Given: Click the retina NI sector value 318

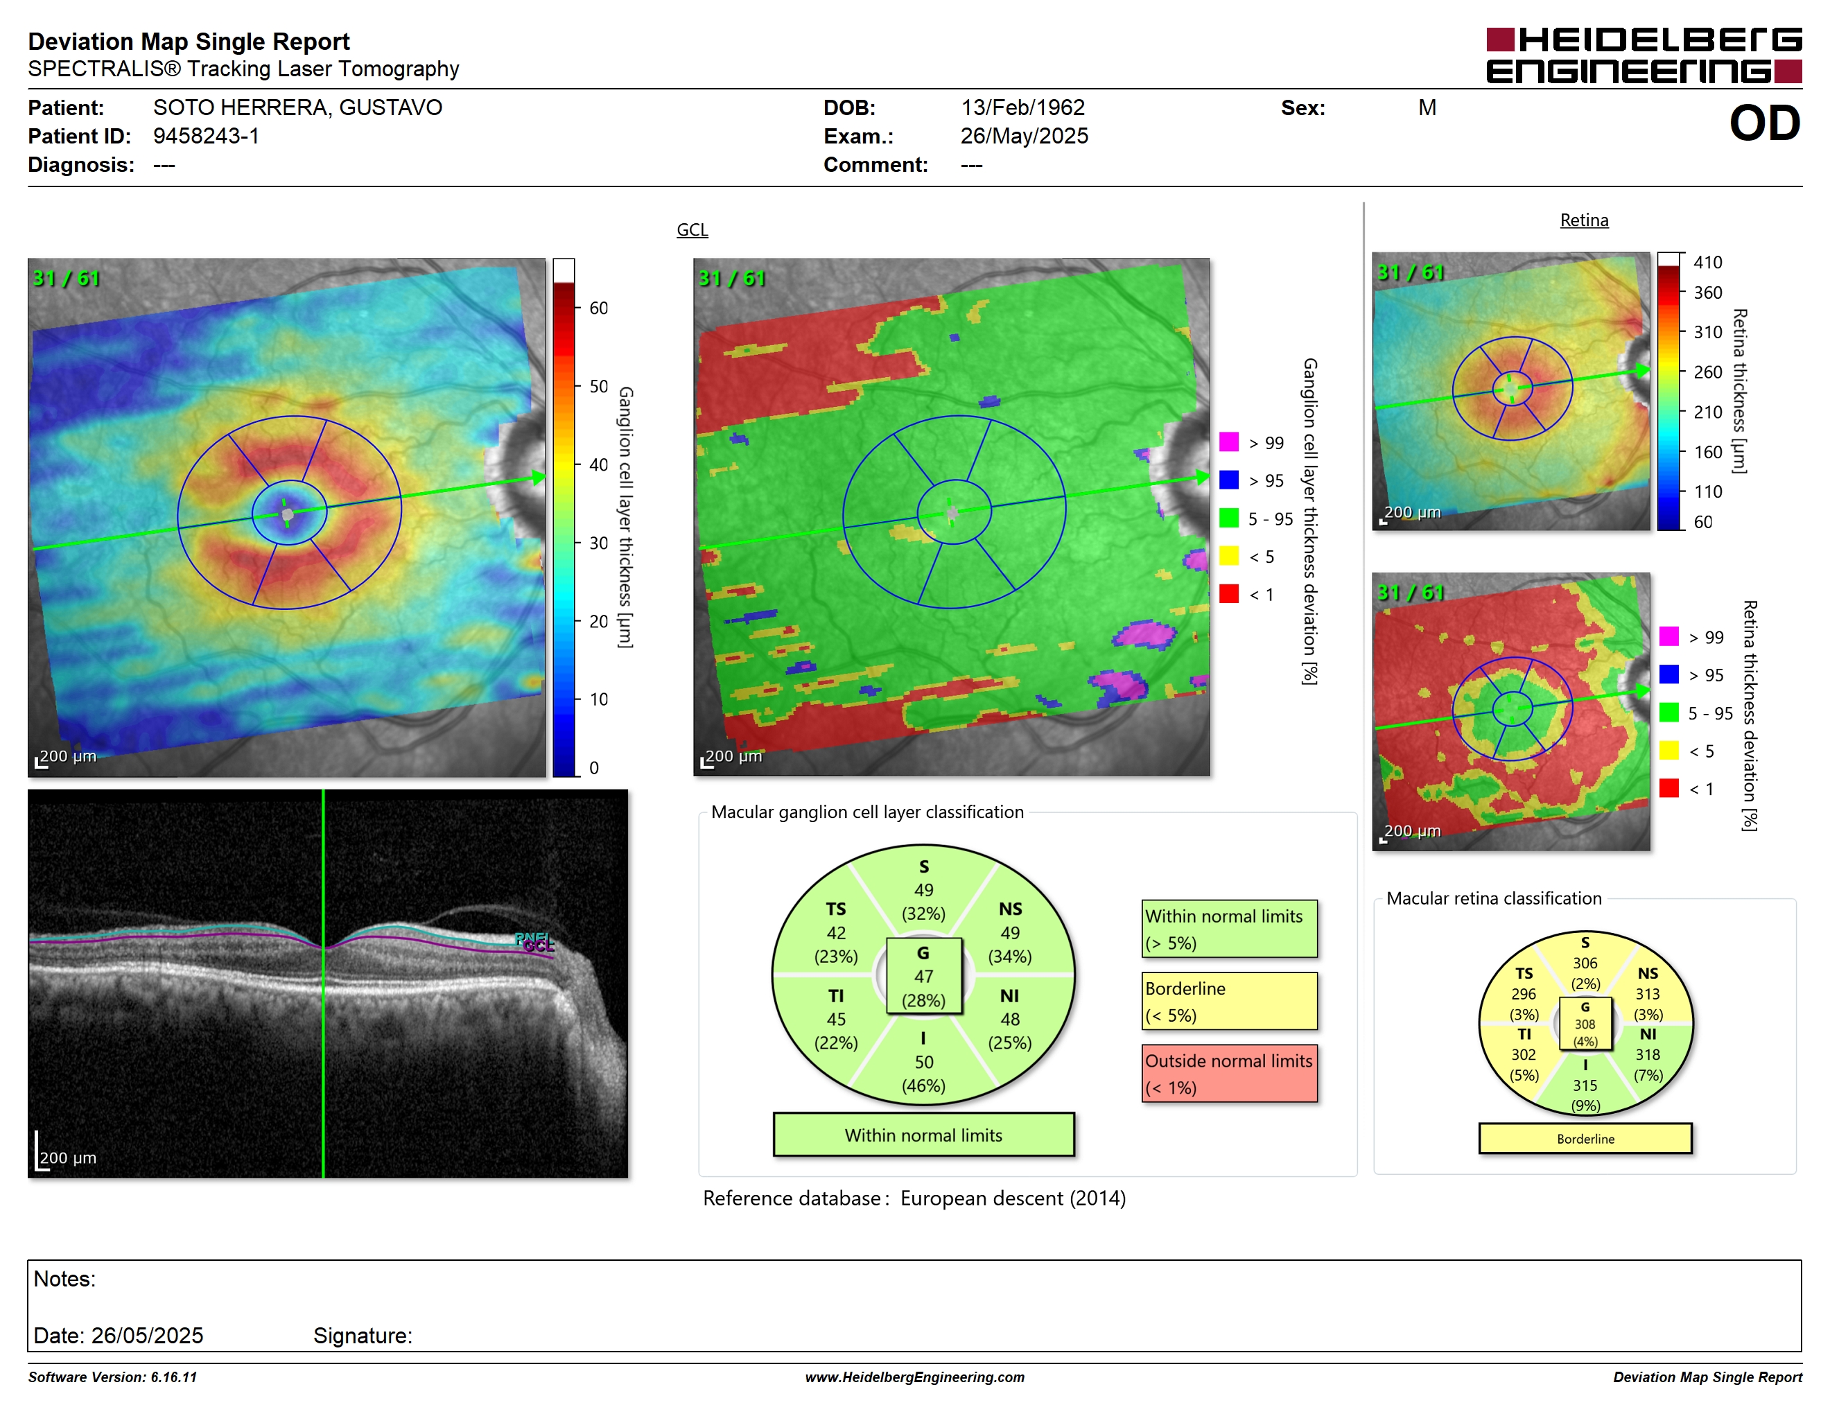Looking at the screenshot, I should (1647, 1055).
